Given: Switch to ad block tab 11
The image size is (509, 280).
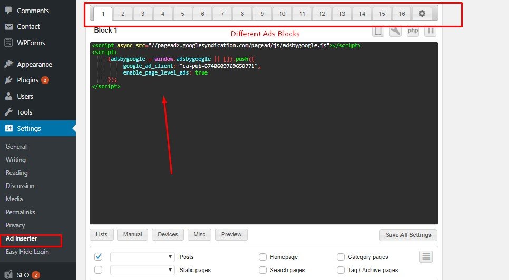Looking at the screenshot, I should click(x=302, y=14).
